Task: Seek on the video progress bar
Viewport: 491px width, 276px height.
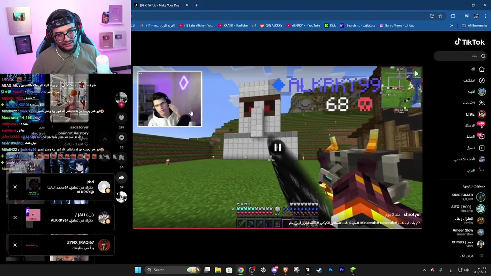Action: [x=277, y=228]
